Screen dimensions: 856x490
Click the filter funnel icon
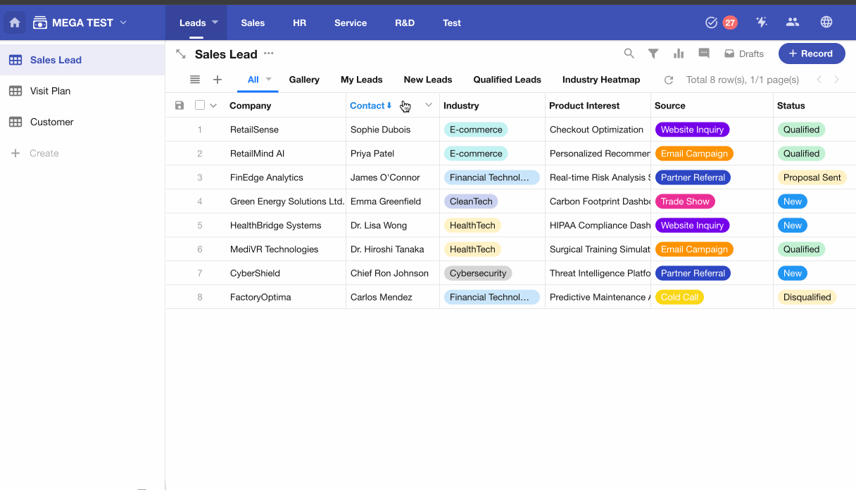pos(653,54)
